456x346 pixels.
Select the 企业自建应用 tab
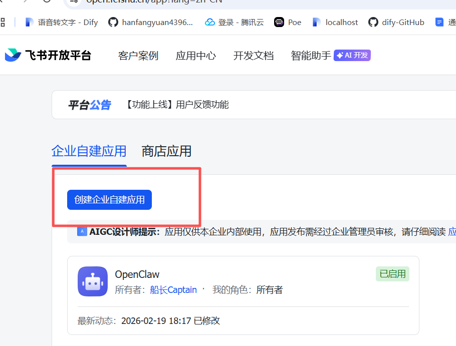pyautogui.click(x=89, y=151)
